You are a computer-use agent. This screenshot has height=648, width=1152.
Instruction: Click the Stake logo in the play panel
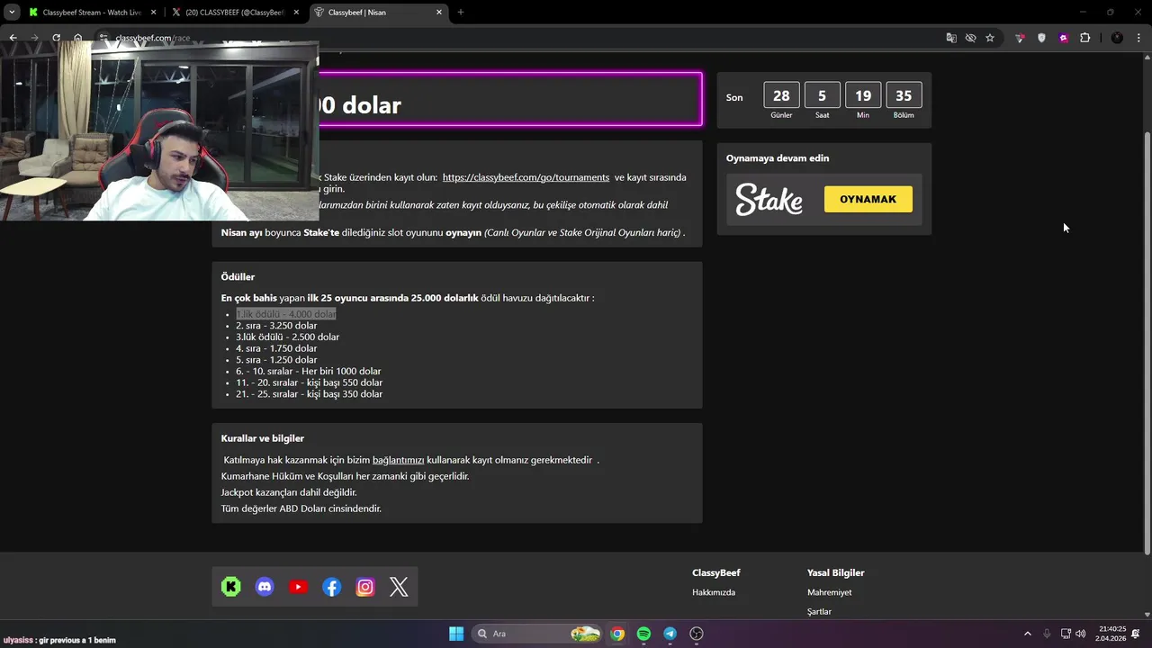point(769,200)
